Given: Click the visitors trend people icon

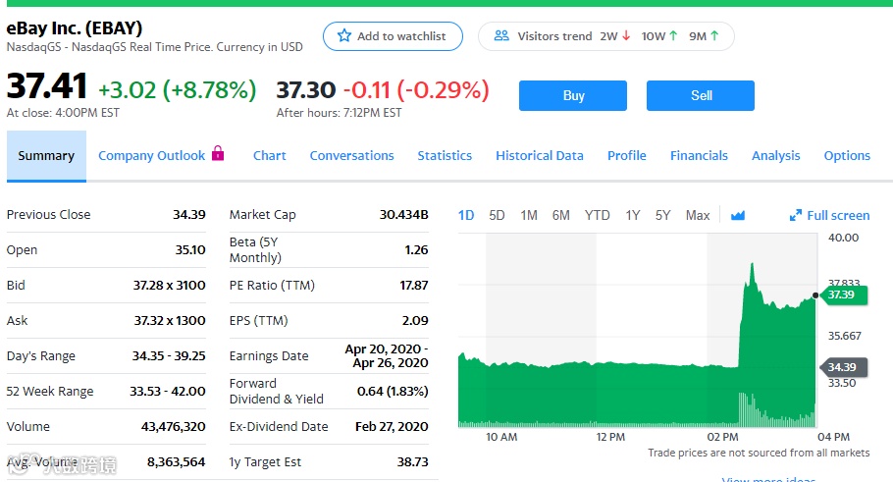Looking at the screenshot, I should click(501, 36).
